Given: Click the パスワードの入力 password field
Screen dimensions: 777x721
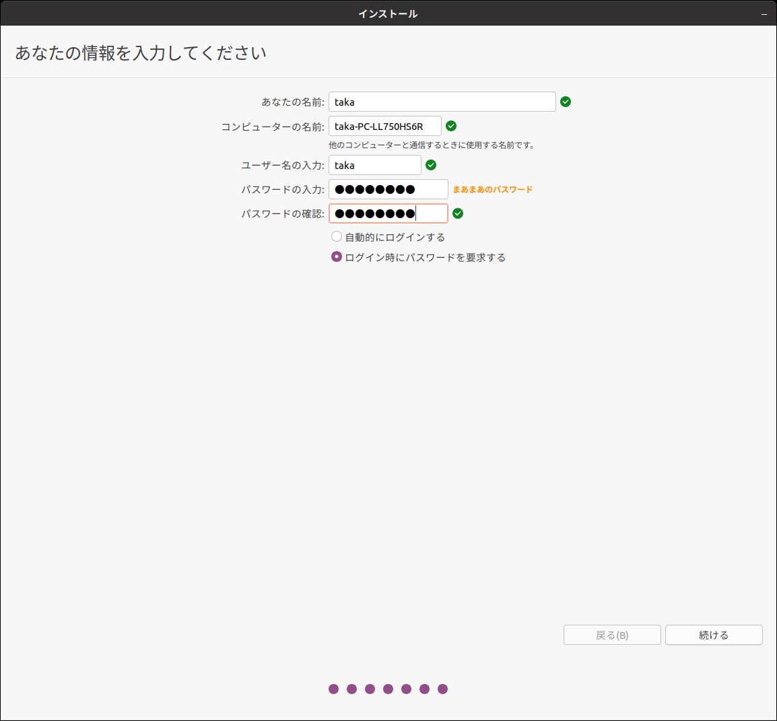Looking at the screenshot, I should [388, 189].
